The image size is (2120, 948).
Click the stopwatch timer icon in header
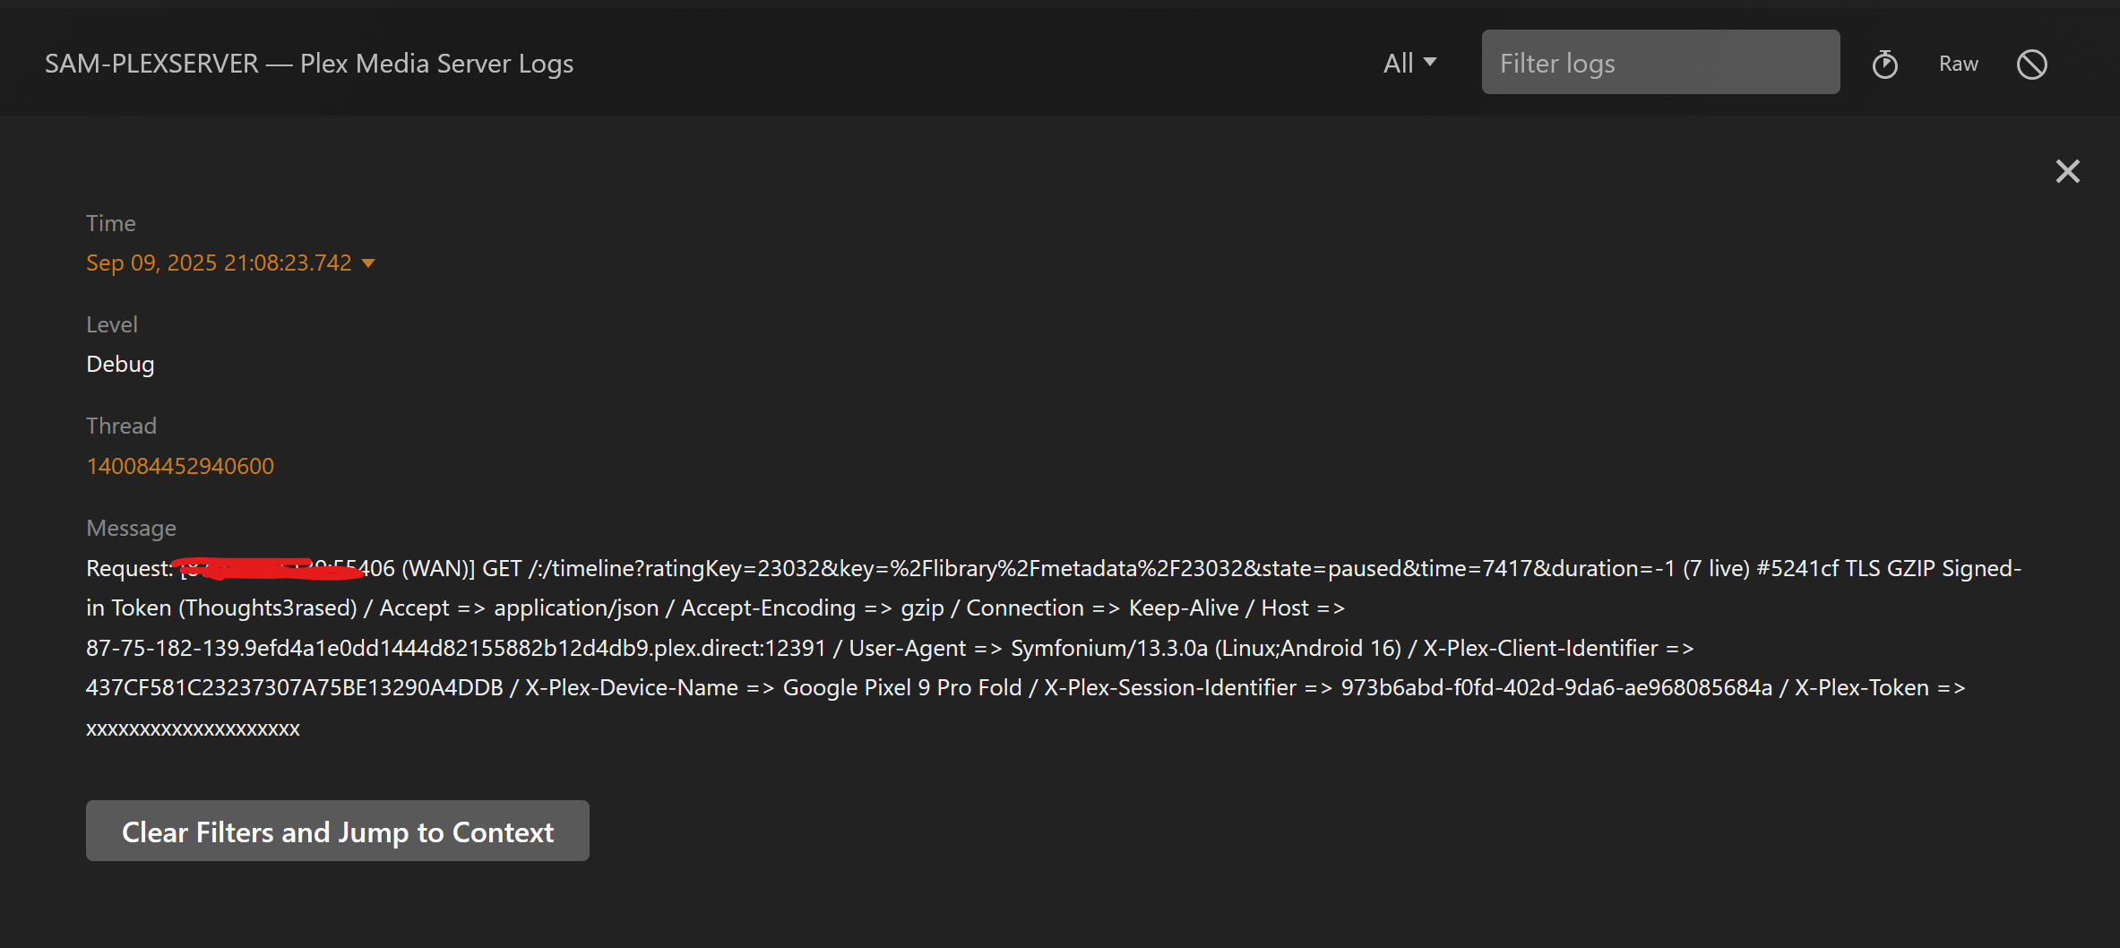tap(1884, 64)
